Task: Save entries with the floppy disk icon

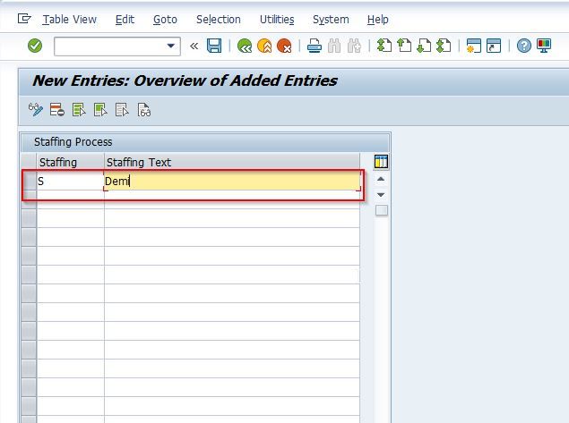Action: [x=214, y=46]
